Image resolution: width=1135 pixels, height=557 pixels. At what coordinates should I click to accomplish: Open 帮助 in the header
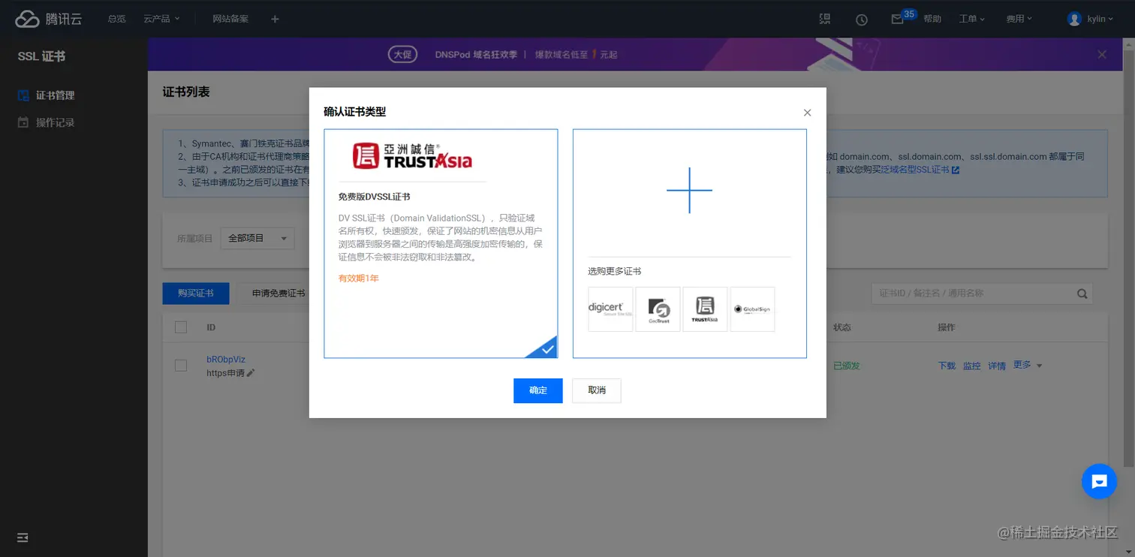[x=932, y=19]
